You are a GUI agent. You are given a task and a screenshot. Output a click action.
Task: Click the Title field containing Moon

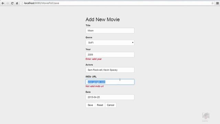tap(110, 31)
